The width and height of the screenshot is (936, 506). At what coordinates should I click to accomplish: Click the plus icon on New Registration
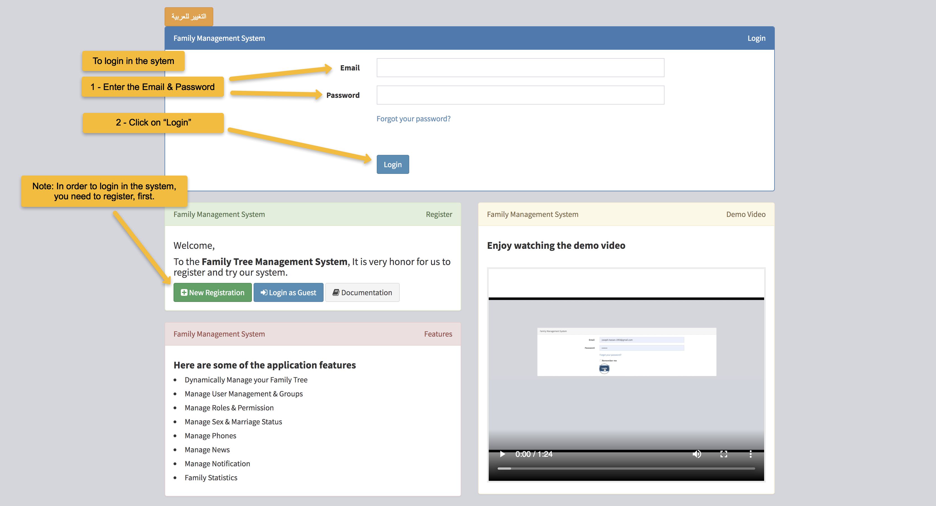[x=184, y=293]
